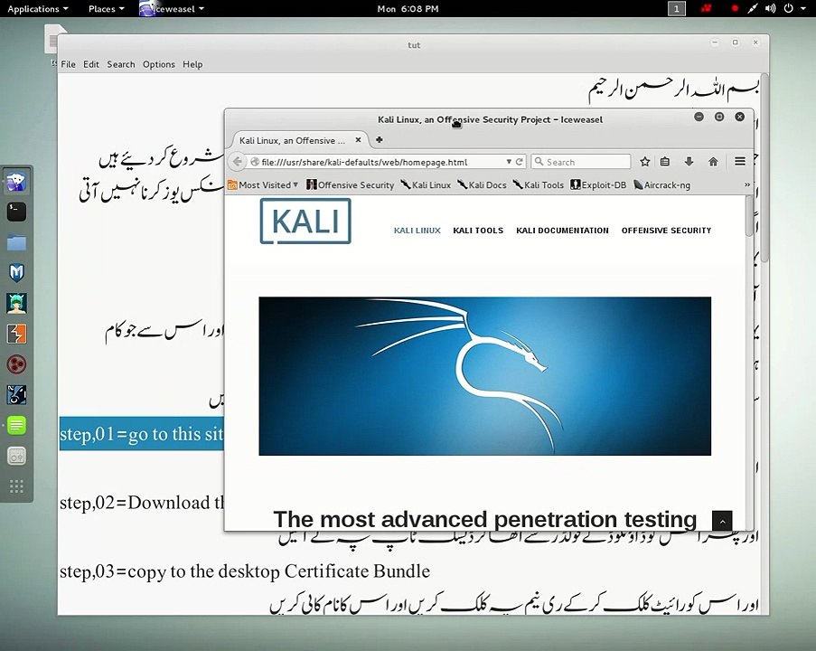Open Iceweasel browser from the dock
Image resolution: width=816 pixels, height=651 pixels.
tap(16, 182)
